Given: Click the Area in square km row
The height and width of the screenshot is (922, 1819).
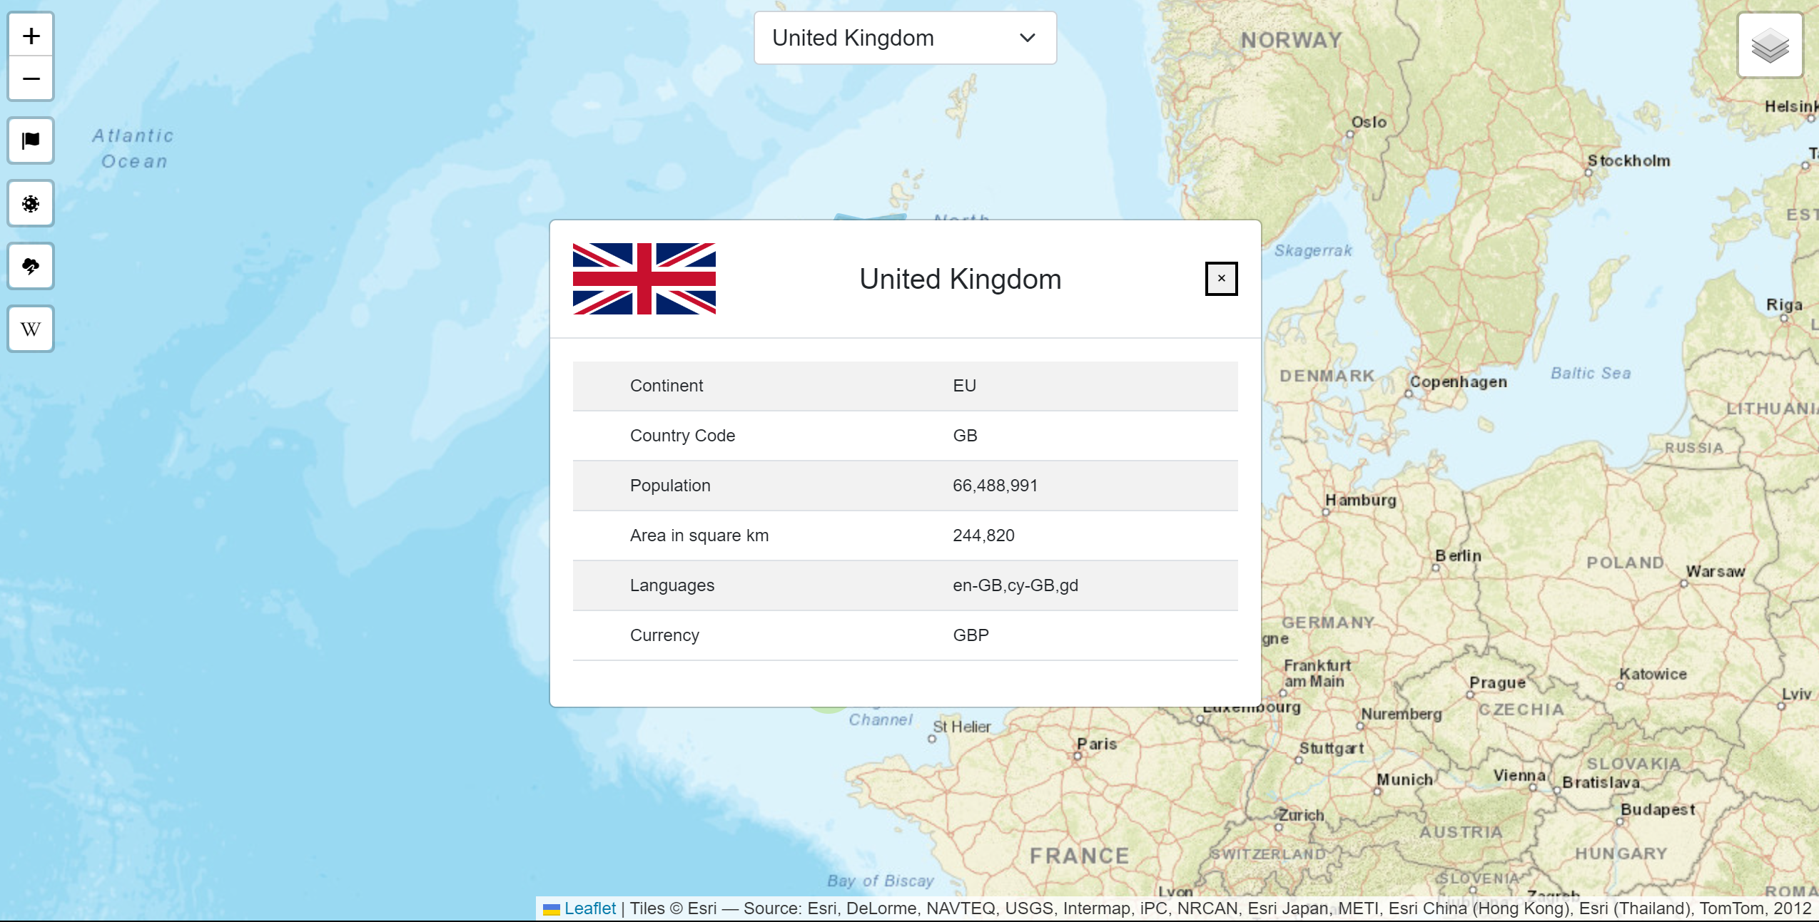Looking at the screenshot, I should (904, 536).
